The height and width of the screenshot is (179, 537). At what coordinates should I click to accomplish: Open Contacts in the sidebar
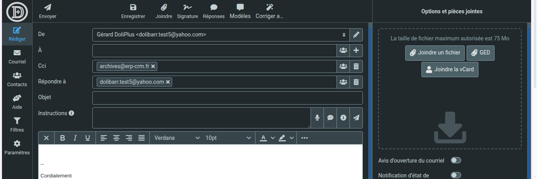tap(17, 80)
